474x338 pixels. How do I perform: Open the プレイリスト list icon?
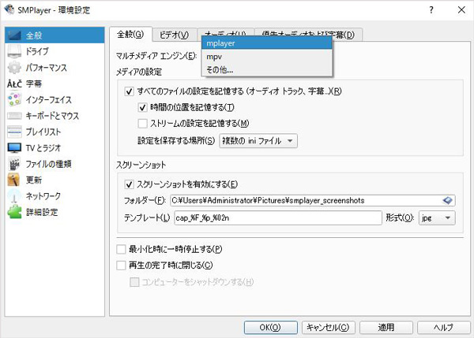[x=14, y=132]
